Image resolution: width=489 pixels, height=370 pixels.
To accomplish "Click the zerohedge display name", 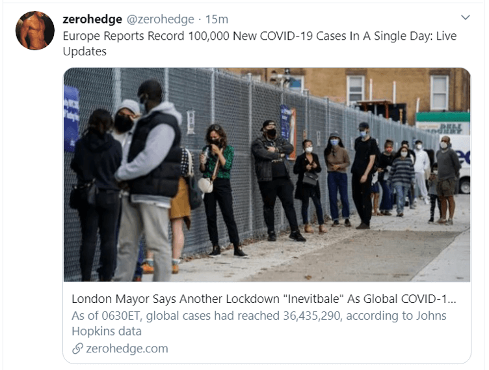I will click(92, 20).
